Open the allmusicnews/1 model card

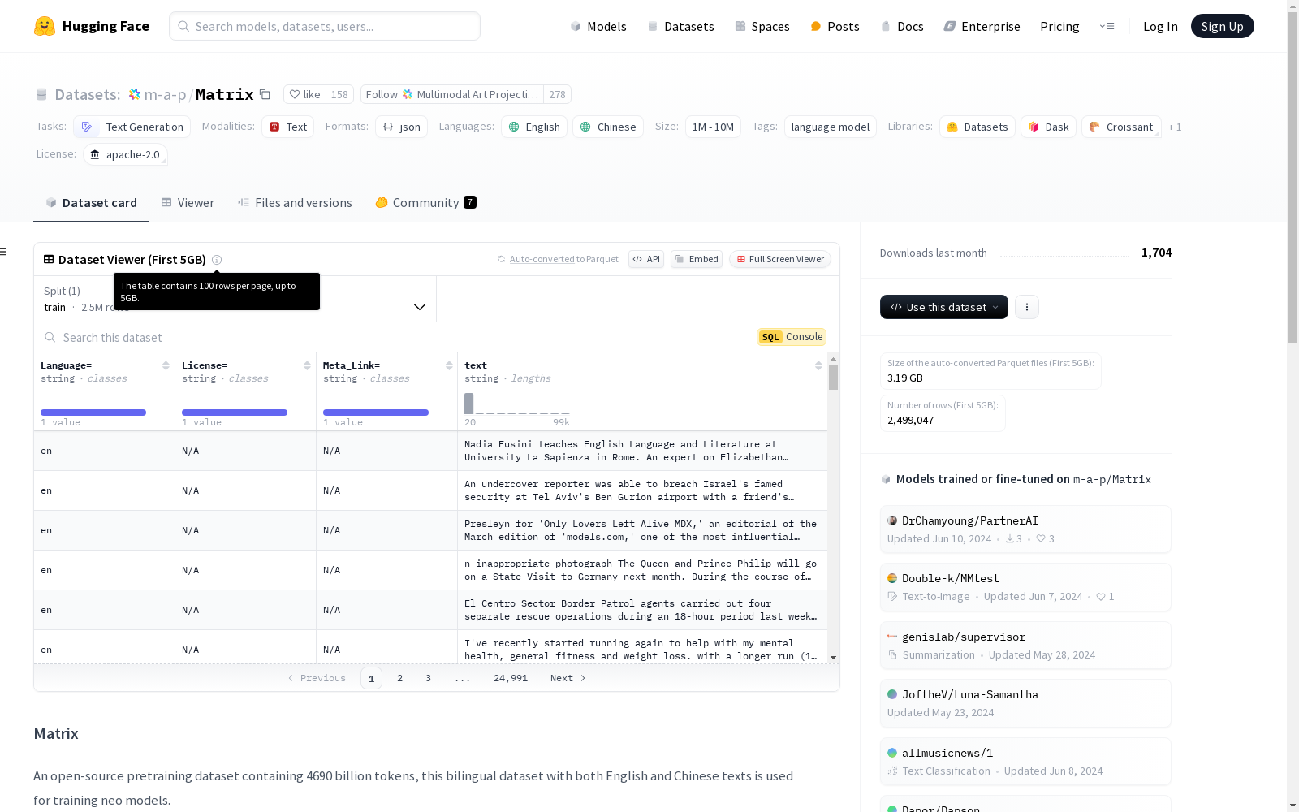coord(1025,761)
